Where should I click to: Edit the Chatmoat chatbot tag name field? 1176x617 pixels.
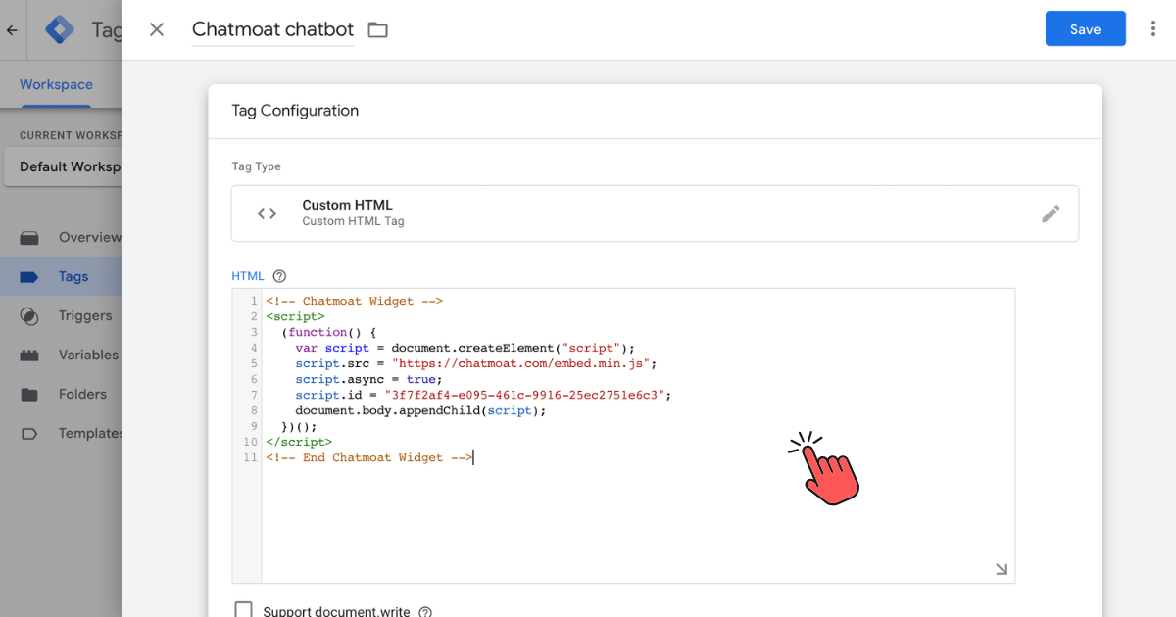272,29
